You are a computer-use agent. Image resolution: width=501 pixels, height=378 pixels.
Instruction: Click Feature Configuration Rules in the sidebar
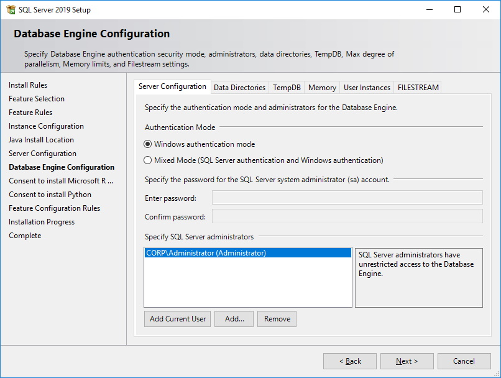pos(54,208)
